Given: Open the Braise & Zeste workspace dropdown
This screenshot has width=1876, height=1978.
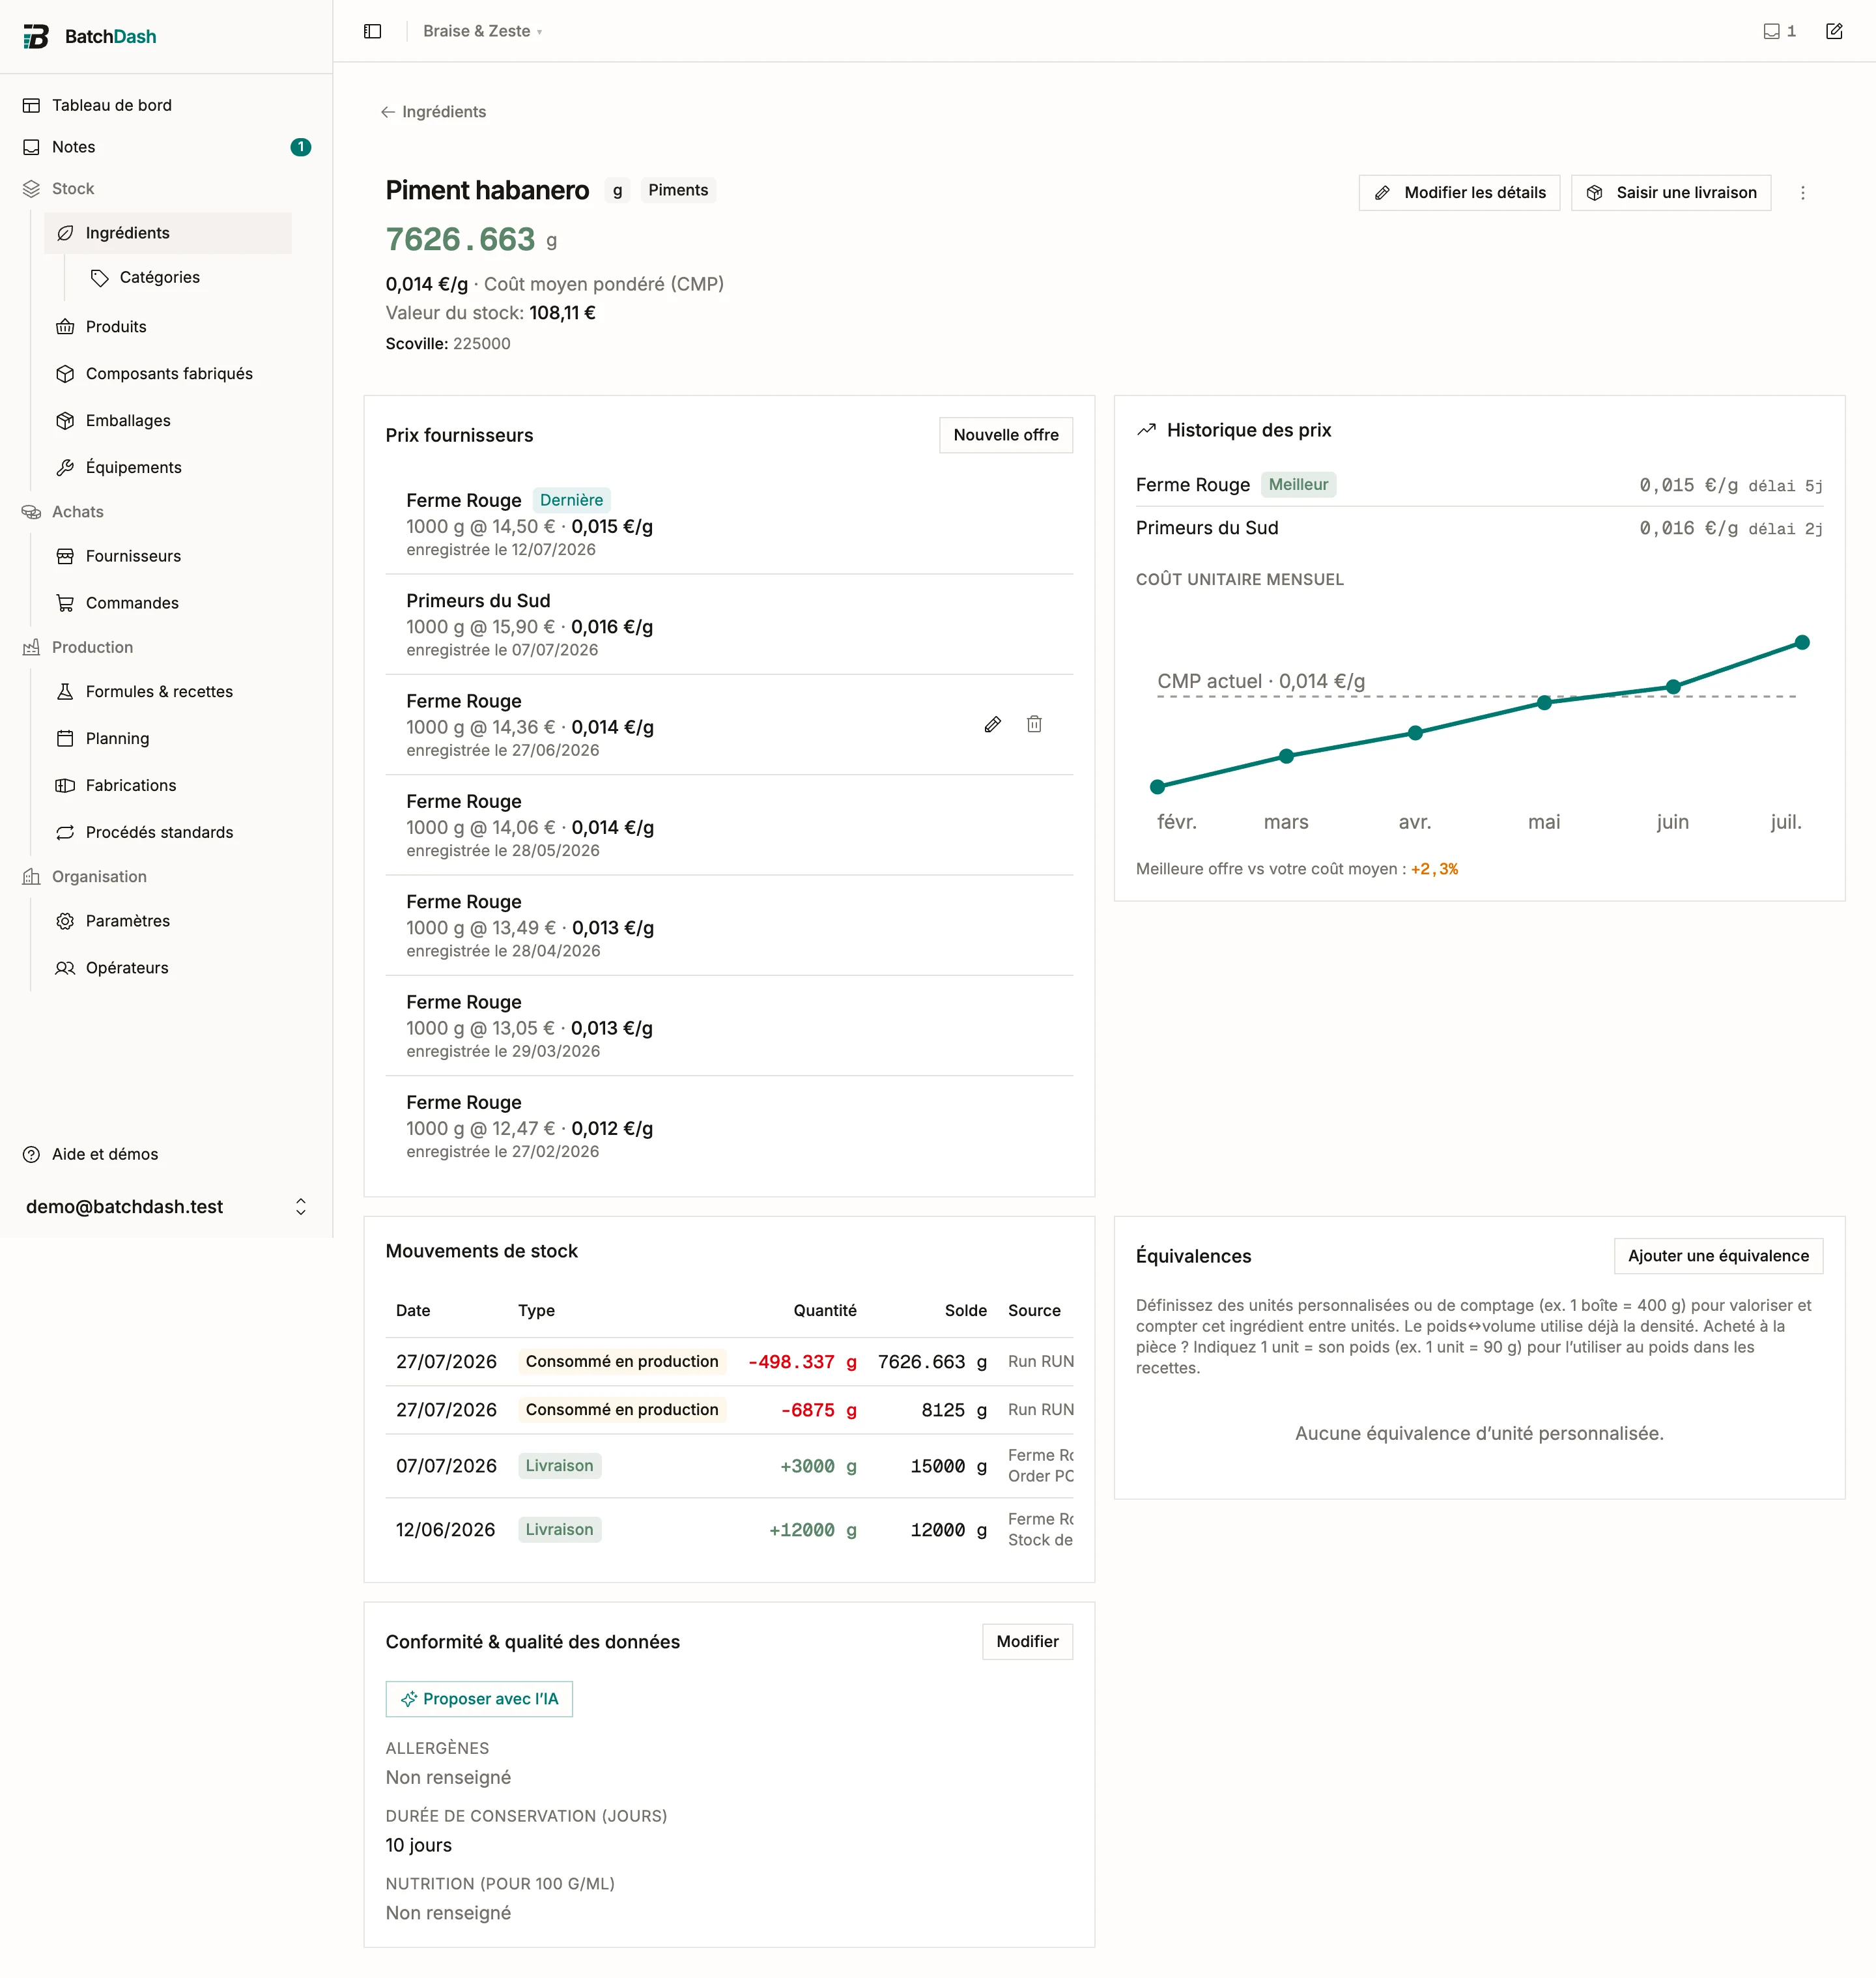Looking at the screenshot, I should click(482, 31).
